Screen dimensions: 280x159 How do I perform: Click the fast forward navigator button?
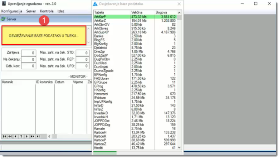click(32, 136)
